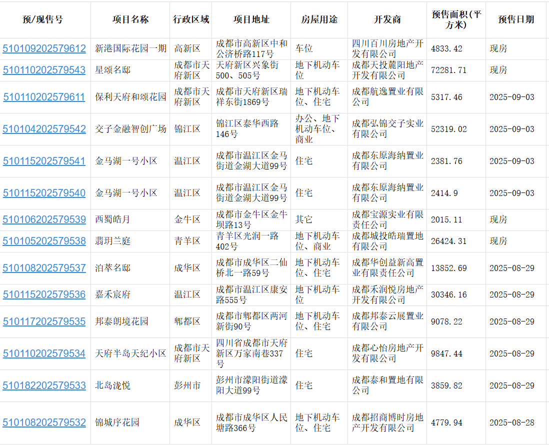Screen dimensions: 549x445
Task: Open presale link 51011720257​9535
Action: click(x=44, y=321)
